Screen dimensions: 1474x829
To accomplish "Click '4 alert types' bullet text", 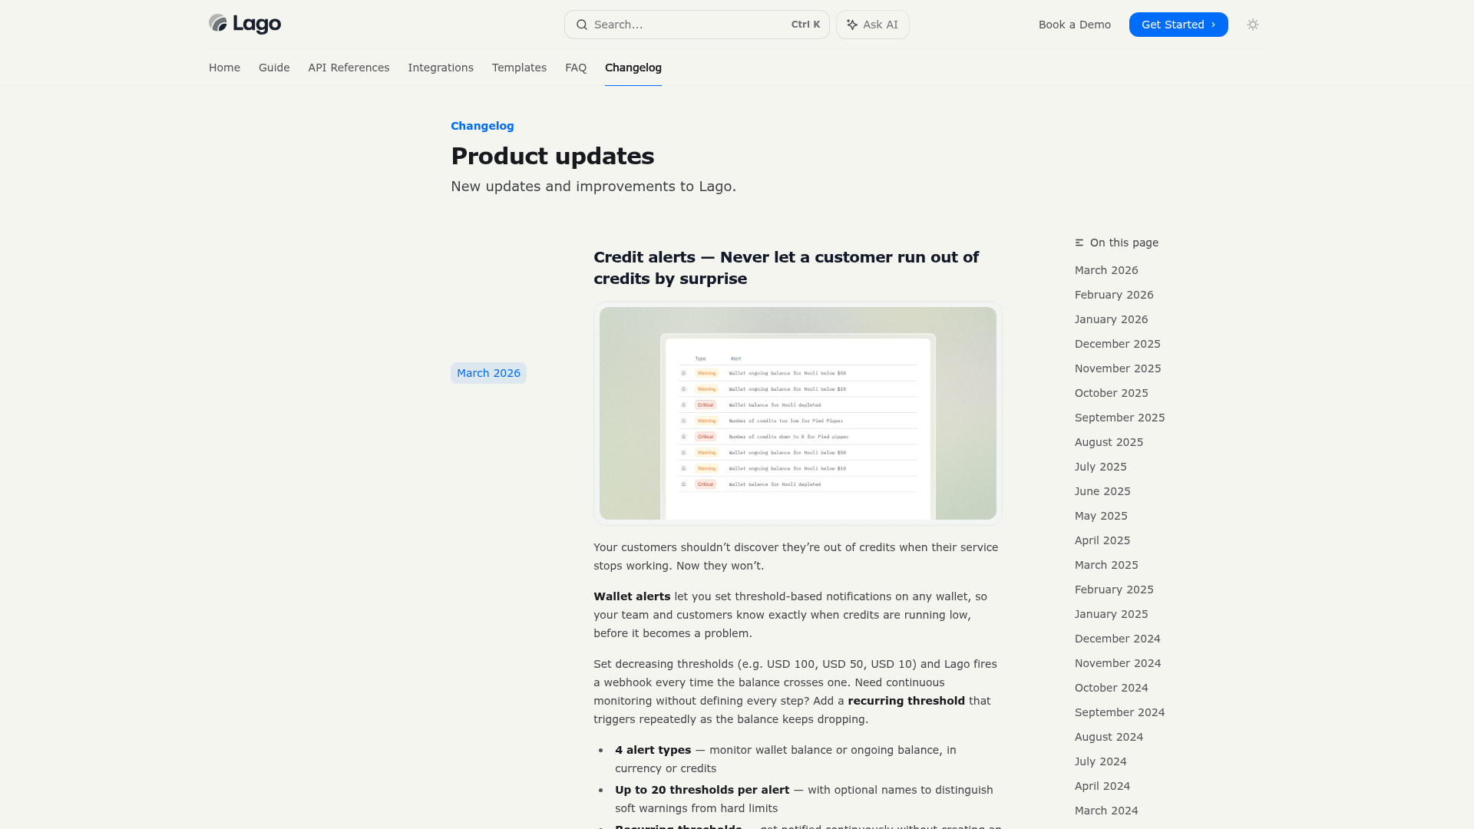I will (x=653, y=750).
